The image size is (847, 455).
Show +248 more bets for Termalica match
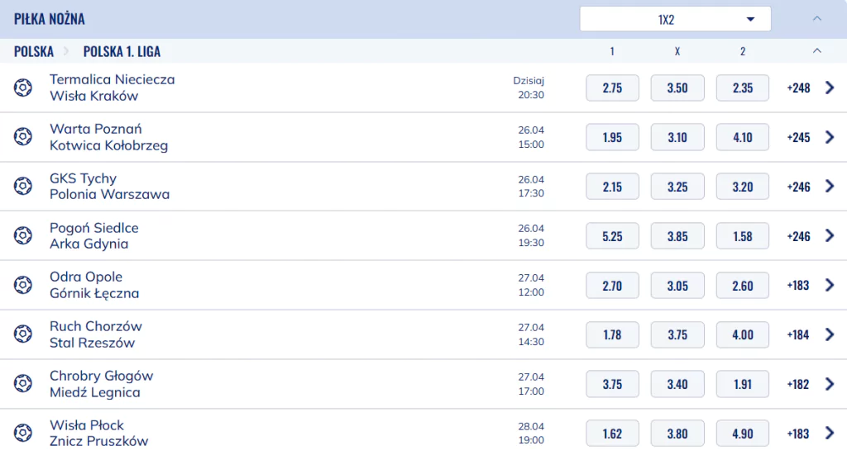click(x=798, y=88)
